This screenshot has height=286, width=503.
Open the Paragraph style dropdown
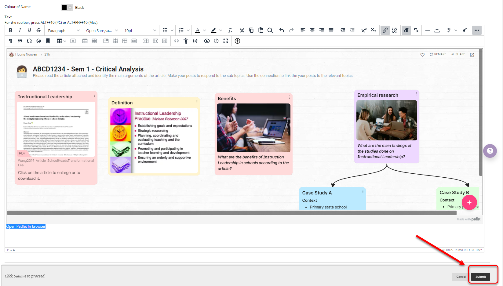(63, 30)
